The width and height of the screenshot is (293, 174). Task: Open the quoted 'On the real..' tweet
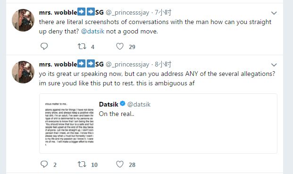tap(158, 124)
